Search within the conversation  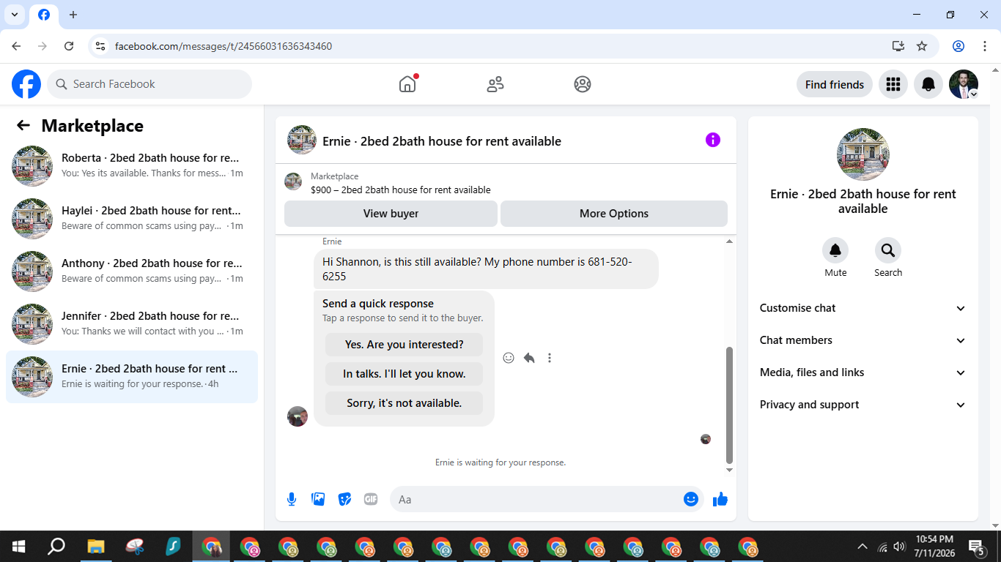888,251
